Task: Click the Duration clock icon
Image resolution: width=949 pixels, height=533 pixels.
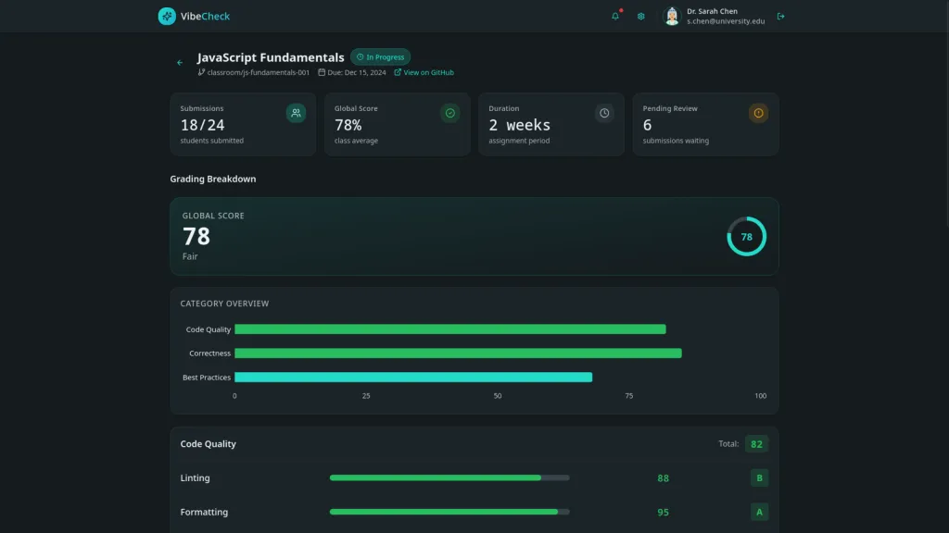Action: tap(604, 113)
